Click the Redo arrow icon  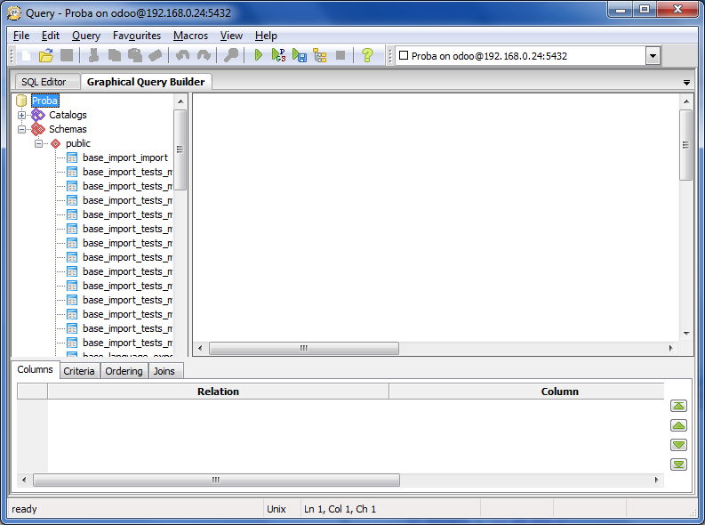pyautogui.click(x=204, y=56)
